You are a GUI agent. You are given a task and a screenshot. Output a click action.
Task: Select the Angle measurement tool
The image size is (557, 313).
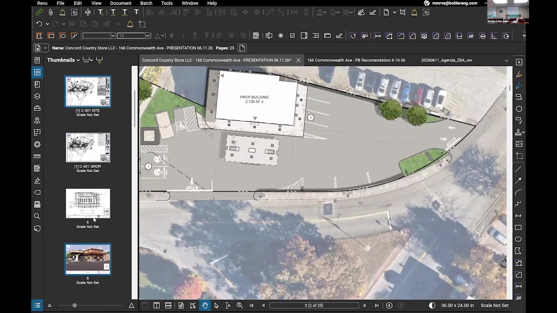494,36
